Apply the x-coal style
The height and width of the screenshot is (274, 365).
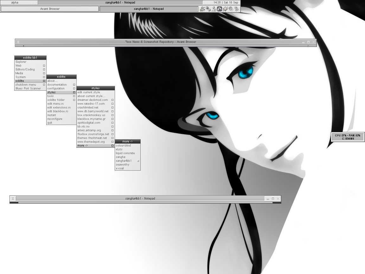point(128,168)
